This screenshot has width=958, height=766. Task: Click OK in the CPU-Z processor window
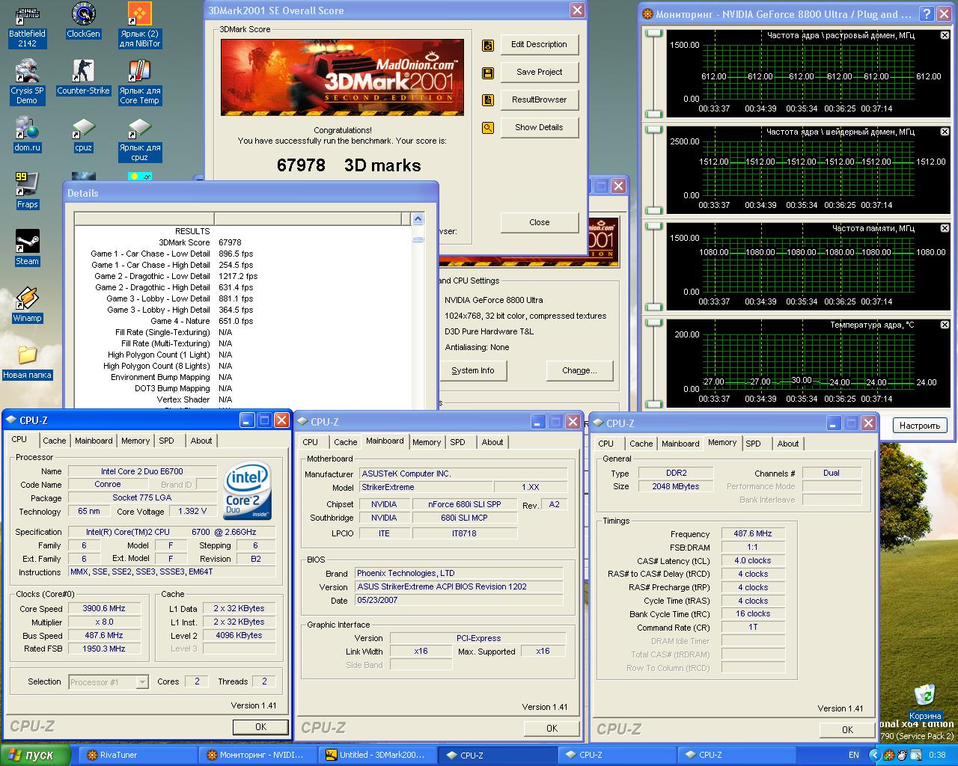[x=260, y=726]
